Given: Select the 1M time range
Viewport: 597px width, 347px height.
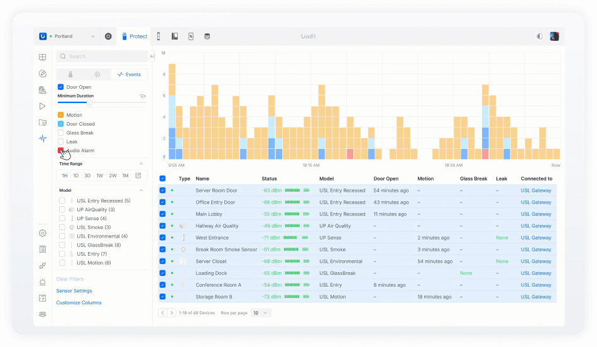Looking at the screenshot, I should click(125, 175).
